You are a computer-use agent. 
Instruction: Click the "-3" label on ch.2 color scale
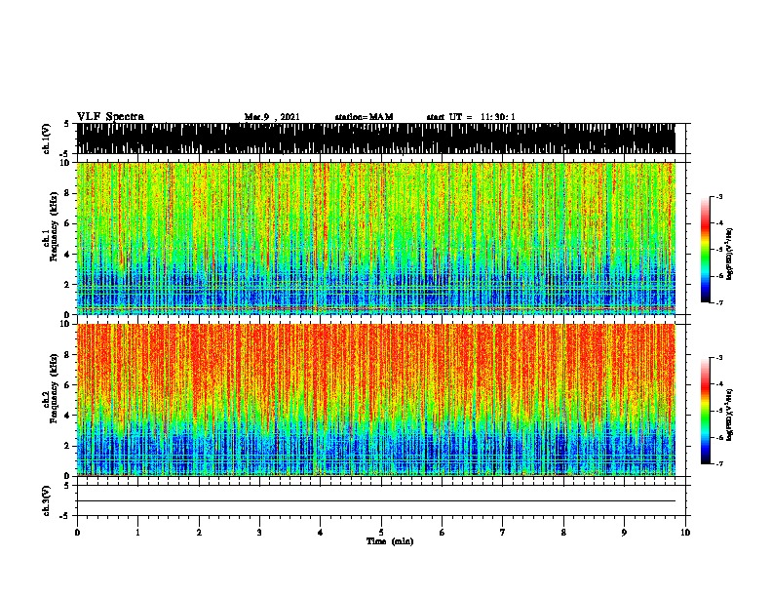coord(718,358)
